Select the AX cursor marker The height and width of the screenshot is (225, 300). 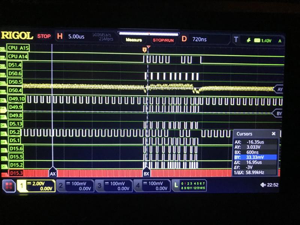tap(52, 174)
